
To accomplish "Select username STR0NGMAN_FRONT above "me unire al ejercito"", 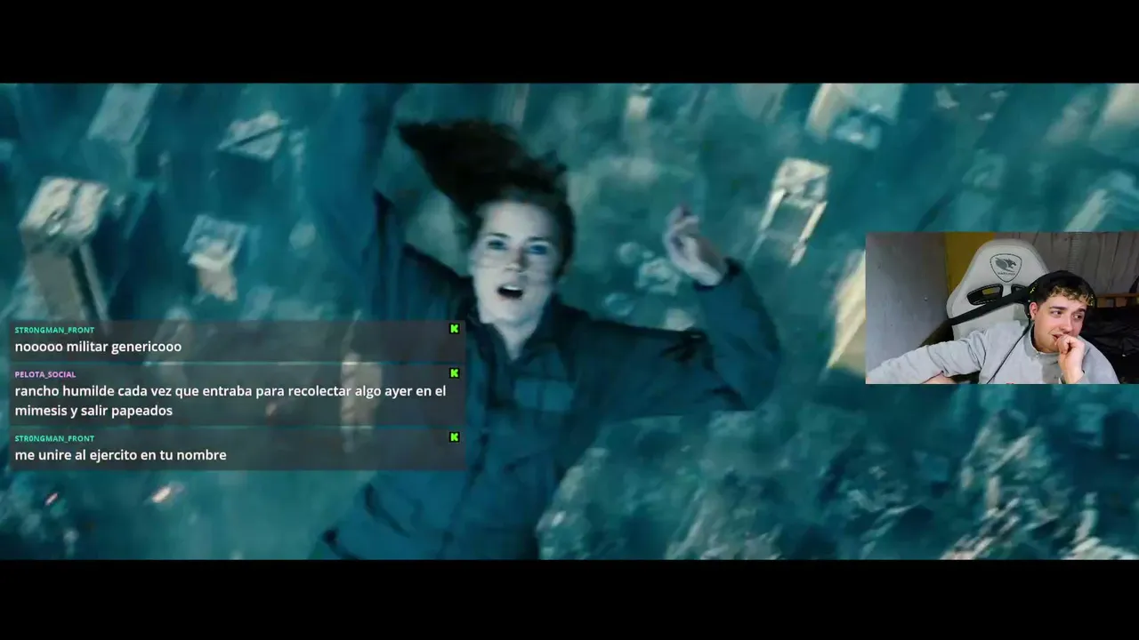I will [x=54, y=439].
